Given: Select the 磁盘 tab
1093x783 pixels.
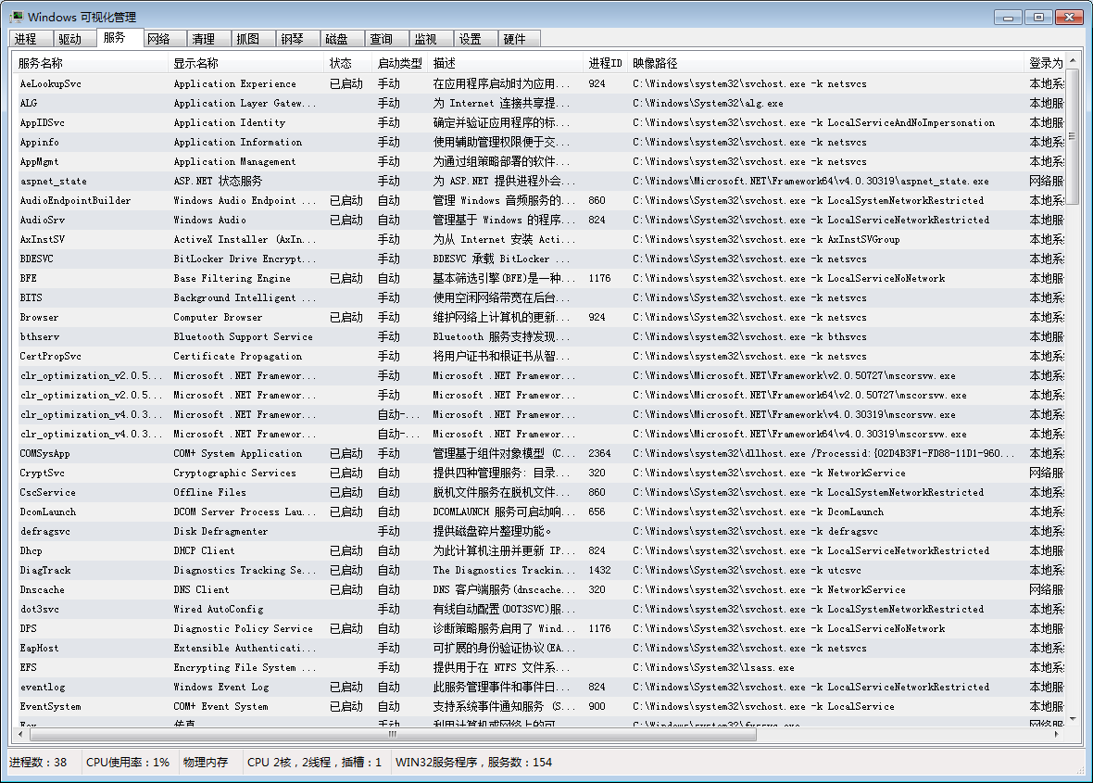Looking at the screenshot, I should pyautogui.click(x=337, y=39).
